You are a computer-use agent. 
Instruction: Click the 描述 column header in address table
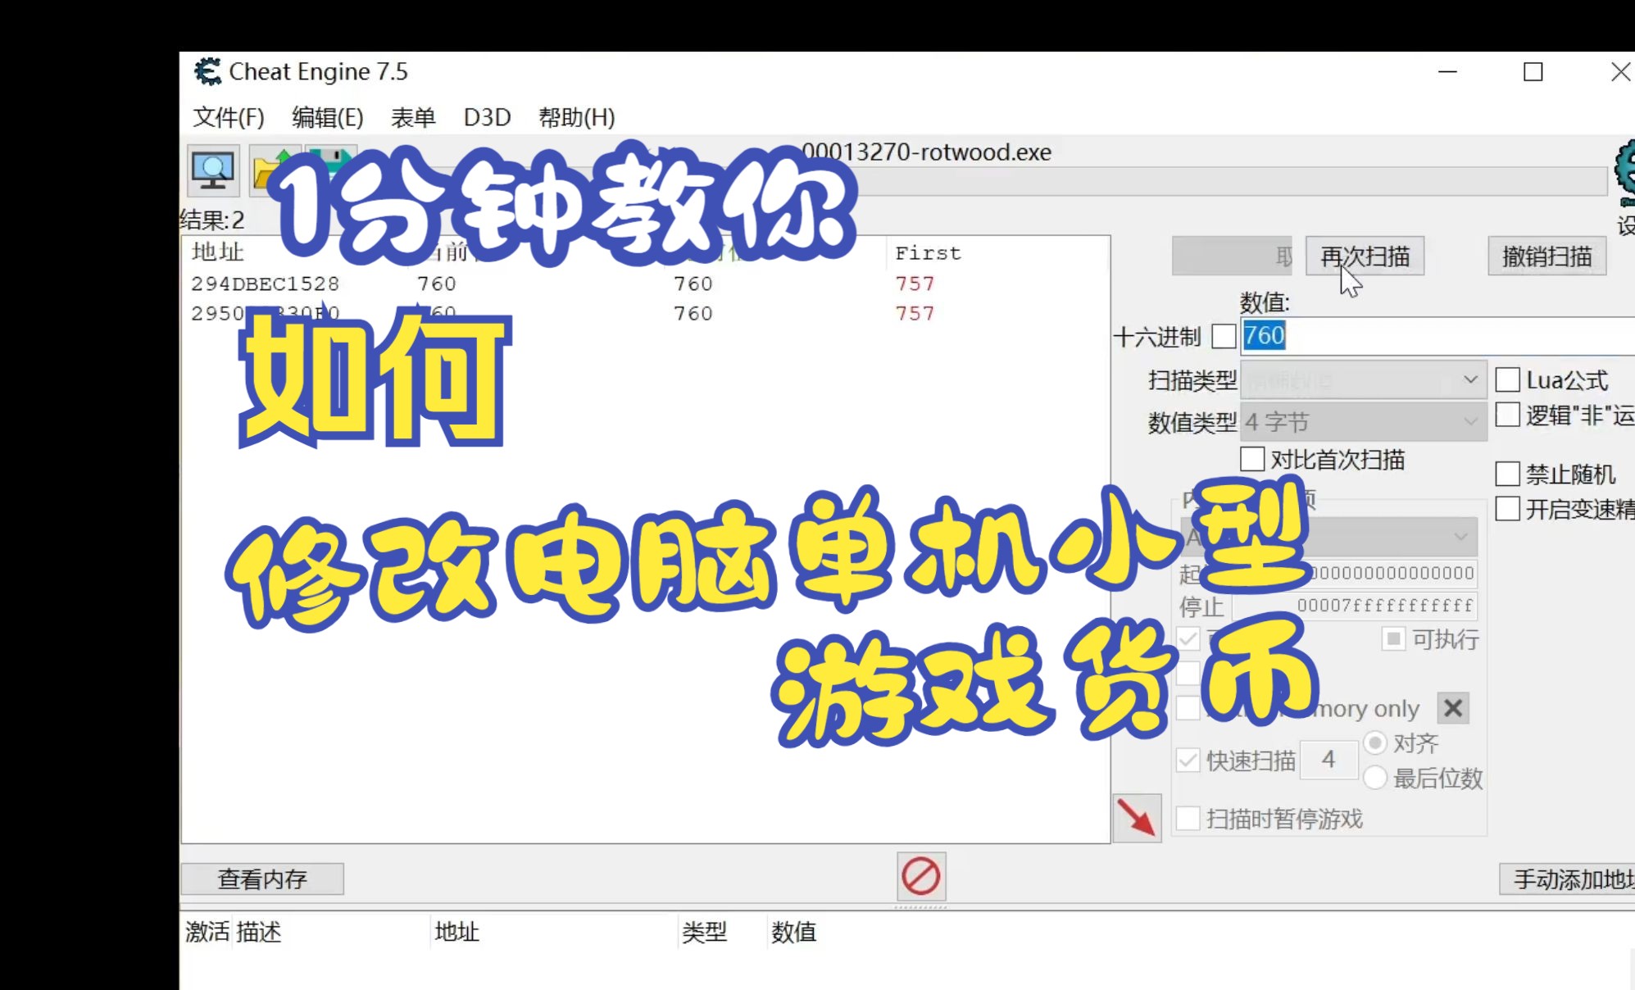[258, 932]
